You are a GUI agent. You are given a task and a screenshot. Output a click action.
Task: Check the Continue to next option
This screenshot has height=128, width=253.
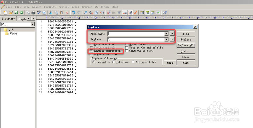126,51
